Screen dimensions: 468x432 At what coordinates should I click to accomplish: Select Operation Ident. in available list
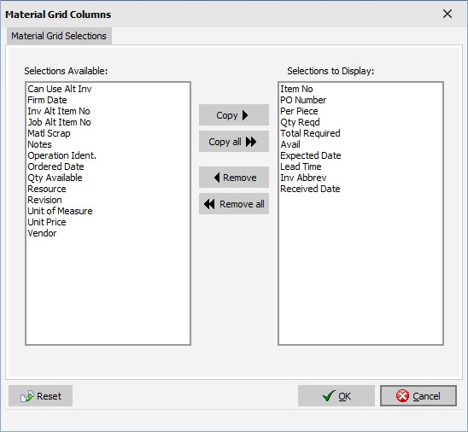(x=62, y=155)
